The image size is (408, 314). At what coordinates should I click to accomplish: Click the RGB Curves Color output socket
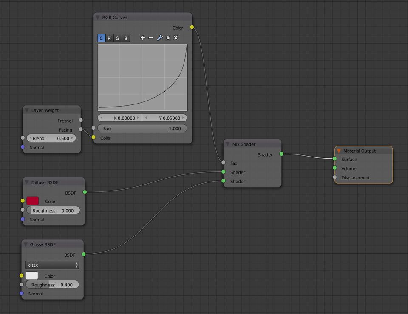[x=192, y=27]
